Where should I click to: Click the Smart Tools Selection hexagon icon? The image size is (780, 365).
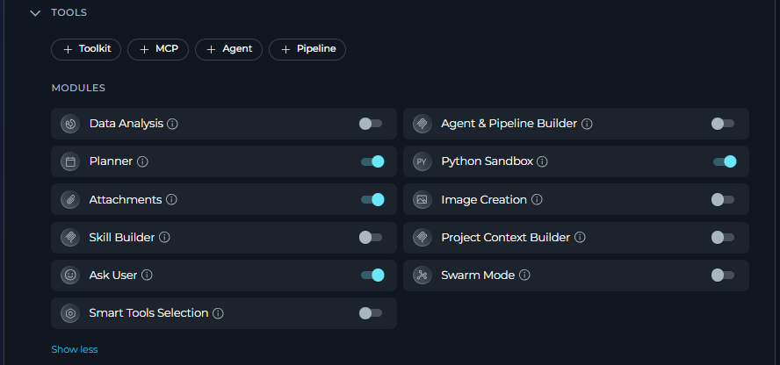70,313
